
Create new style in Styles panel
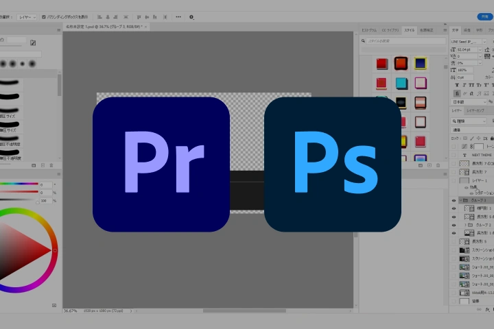pos(429,165)
